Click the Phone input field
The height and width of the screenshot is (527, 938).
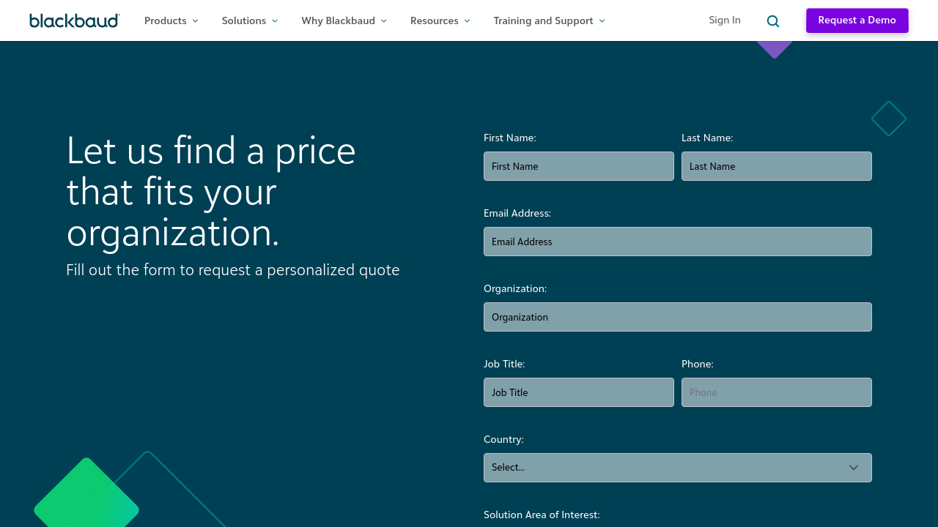pos(776,392)
